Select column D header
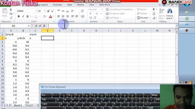The width and height of the screenshot is (195, 109). click(x=48, y=31)
